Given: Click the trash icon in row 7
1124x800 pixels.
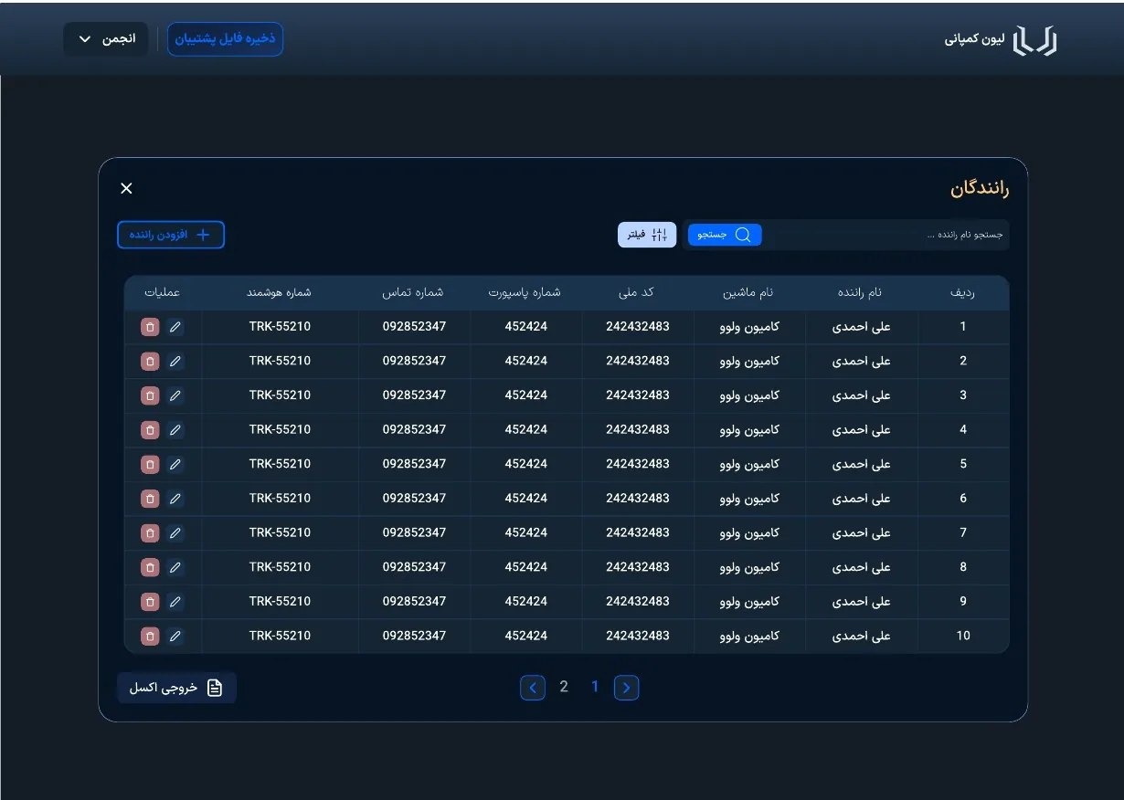Looking at the screenshot, I should tap(150, 532).
